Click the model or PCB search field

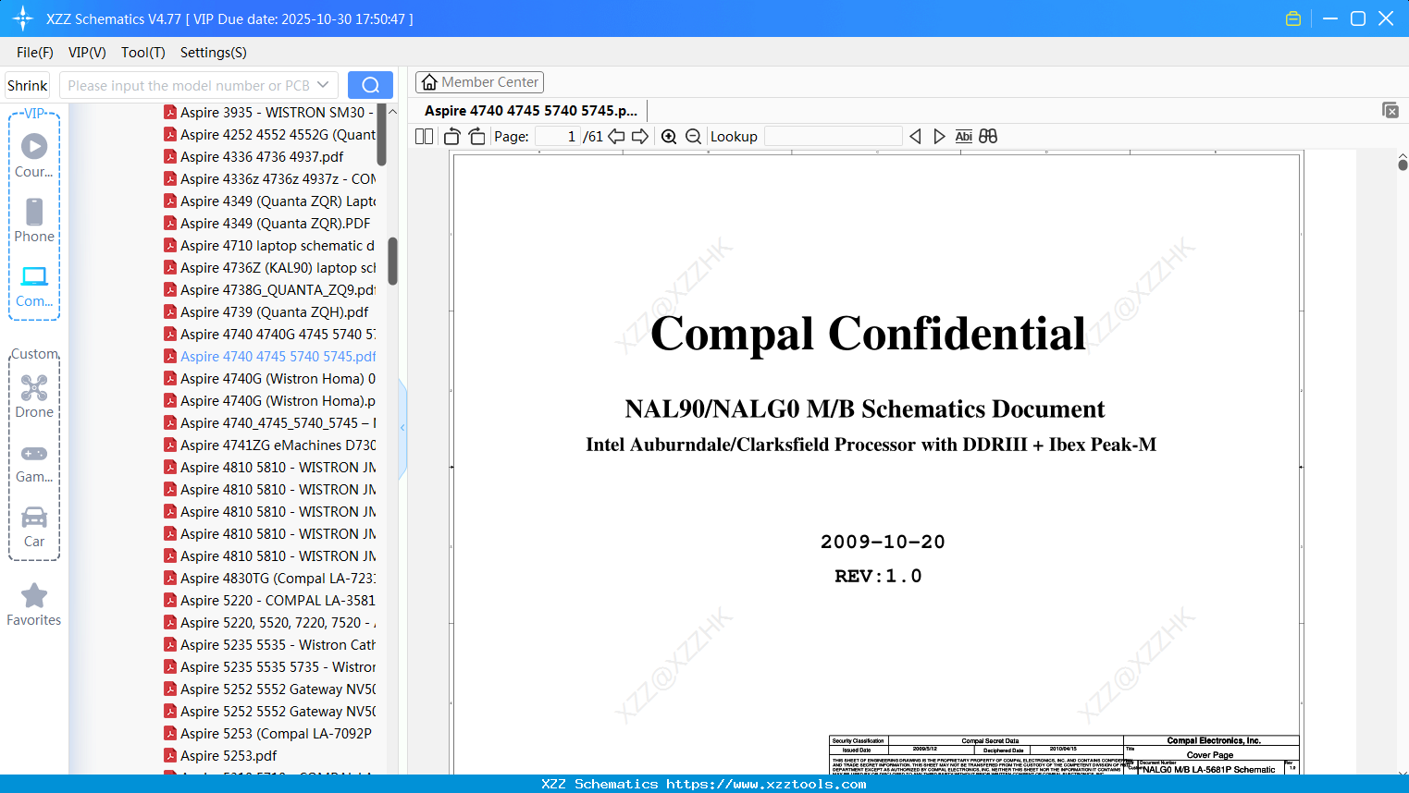[199, 85]
